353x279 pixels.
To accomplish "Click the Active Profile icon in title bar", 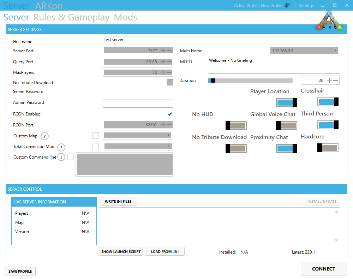I will point(287,6).
